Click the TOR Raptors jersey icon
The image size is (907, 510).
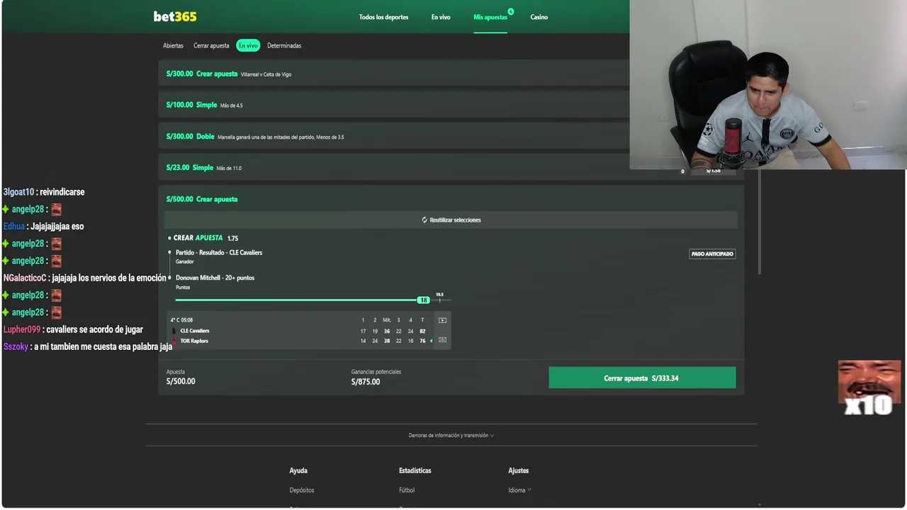[174, 341]
